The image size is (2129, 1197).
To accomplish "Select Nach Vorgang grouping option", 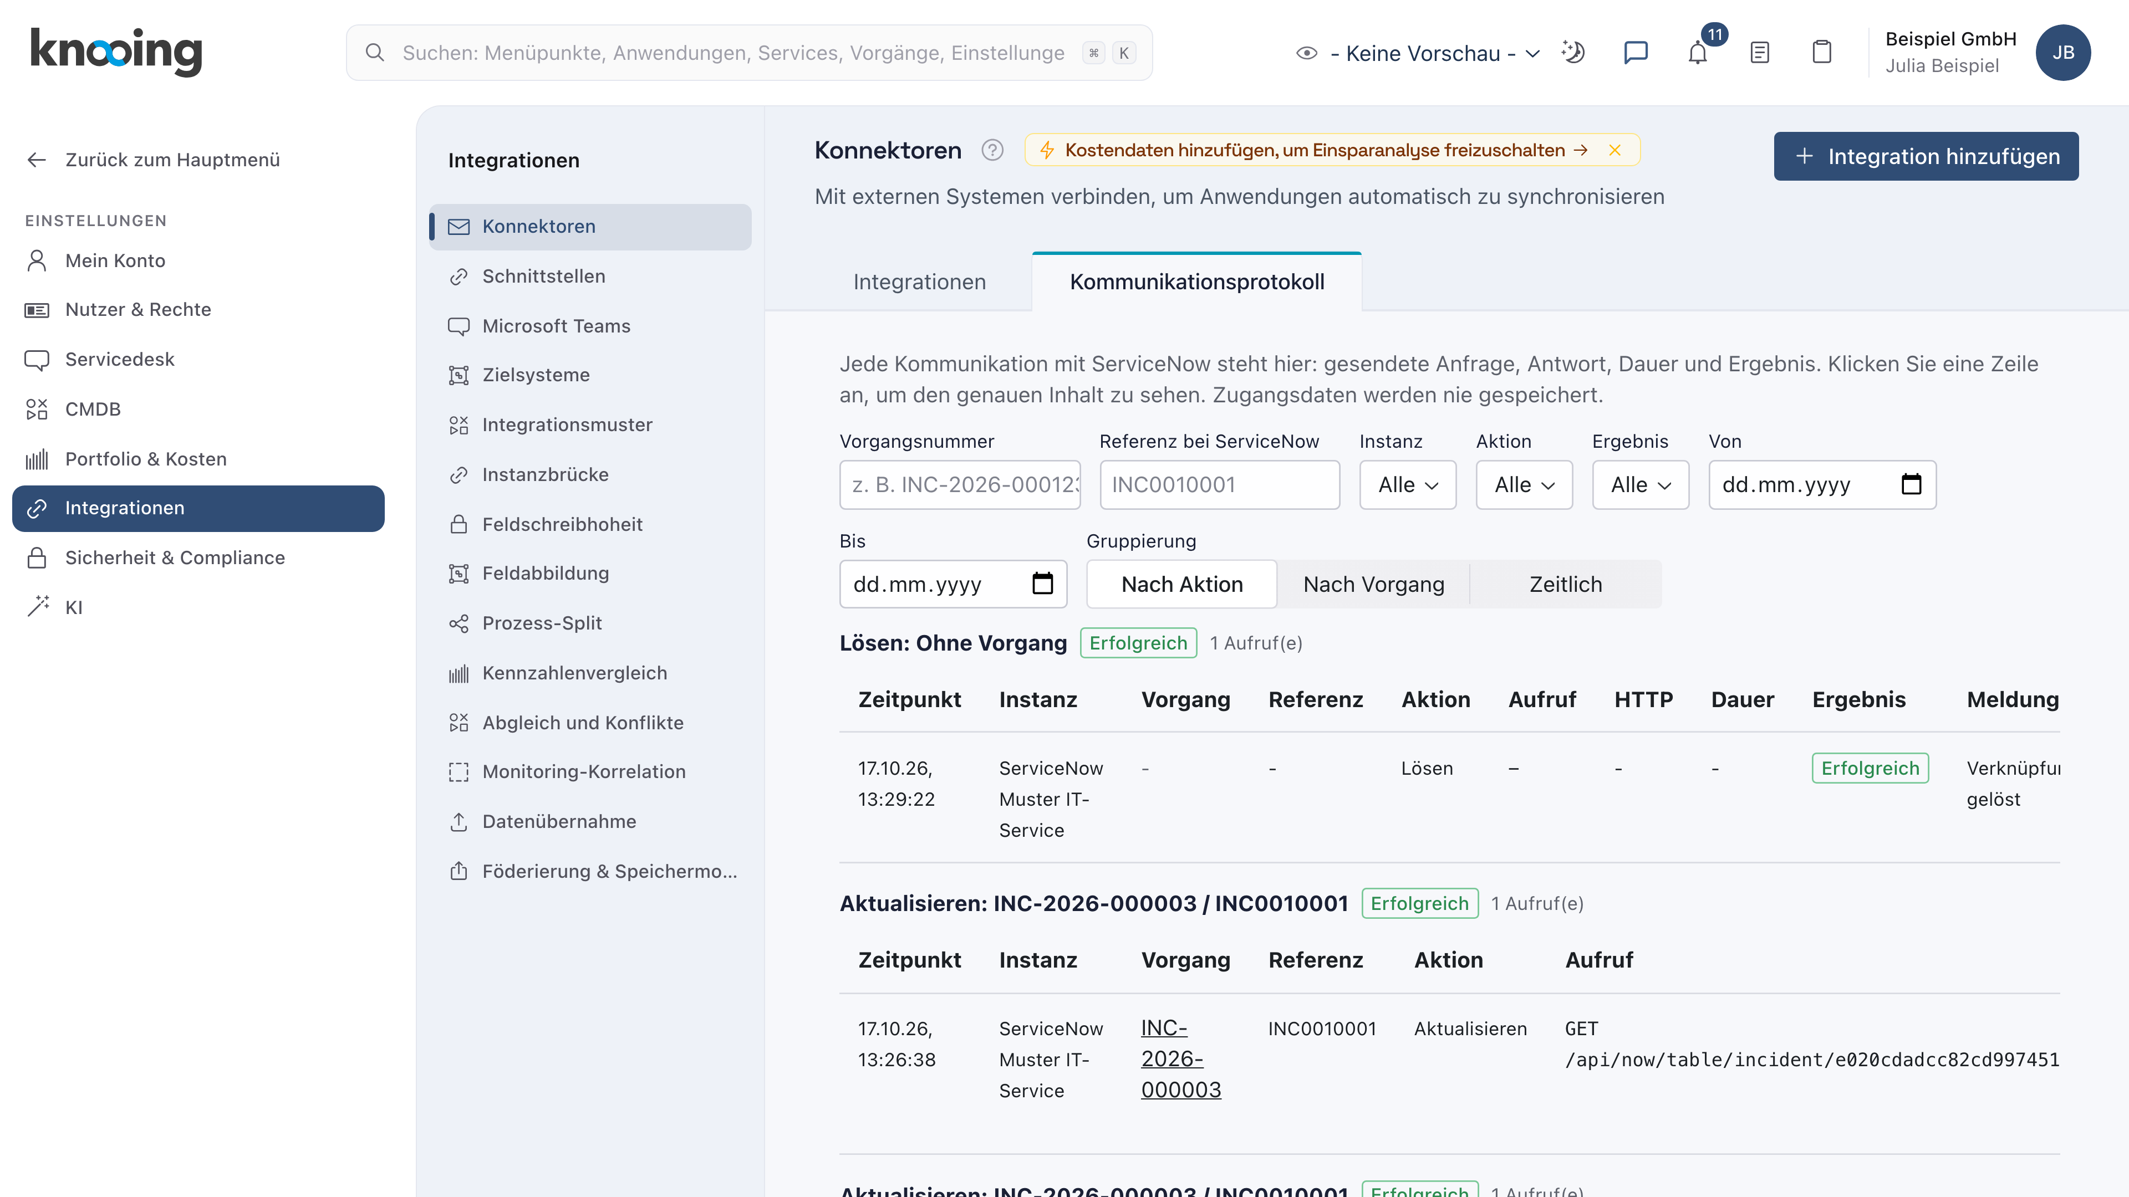I will click(1374, 584).
